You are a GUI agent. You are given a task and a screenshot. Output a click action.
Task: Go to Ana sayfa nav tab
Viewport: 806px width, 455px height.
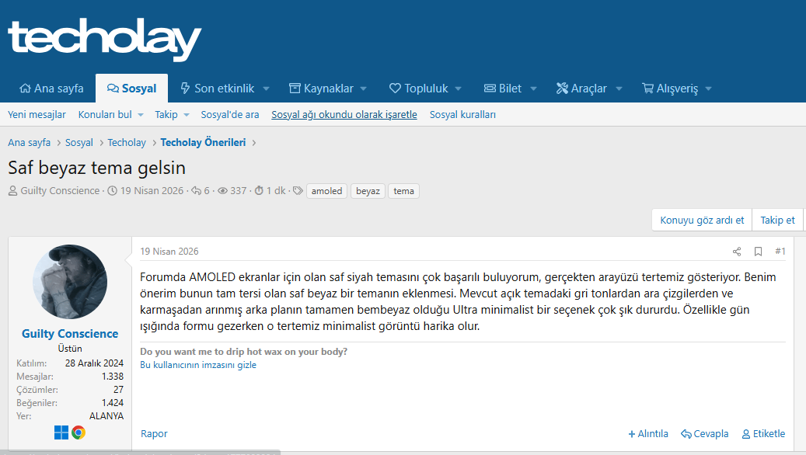click(x=51, y=89)
